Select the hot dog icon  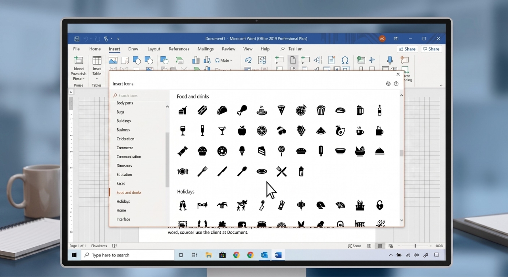202,110
